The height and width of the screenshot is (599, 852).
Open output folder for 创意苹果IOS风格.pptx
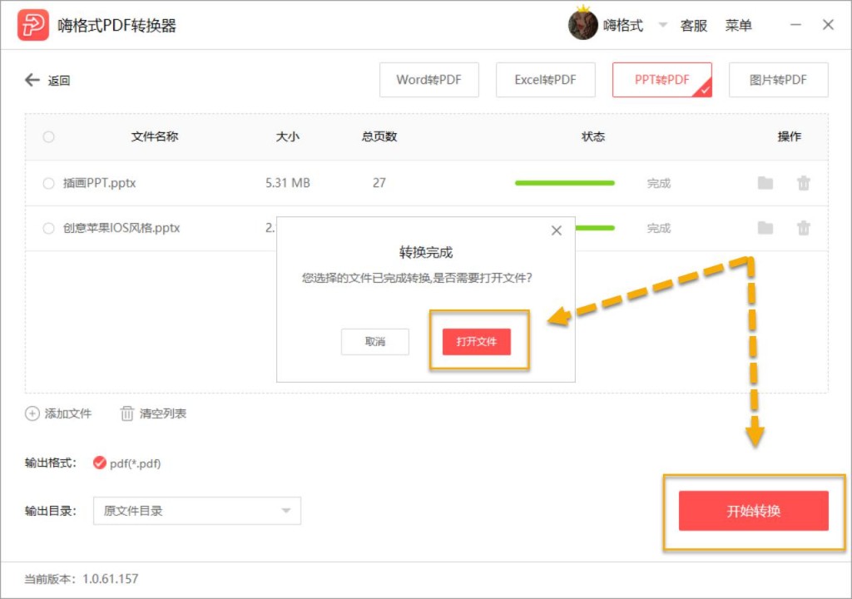(765, 228)
